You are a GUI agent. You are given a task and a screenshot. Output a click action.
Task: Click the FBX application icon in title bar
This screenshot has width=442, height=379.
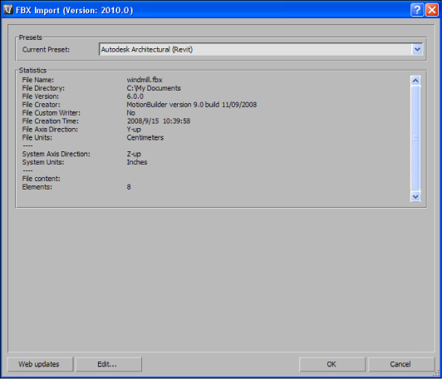[8, 10]
